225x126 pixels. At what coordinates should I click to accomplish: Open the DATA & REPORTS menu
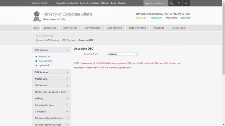tap(137, 28)
